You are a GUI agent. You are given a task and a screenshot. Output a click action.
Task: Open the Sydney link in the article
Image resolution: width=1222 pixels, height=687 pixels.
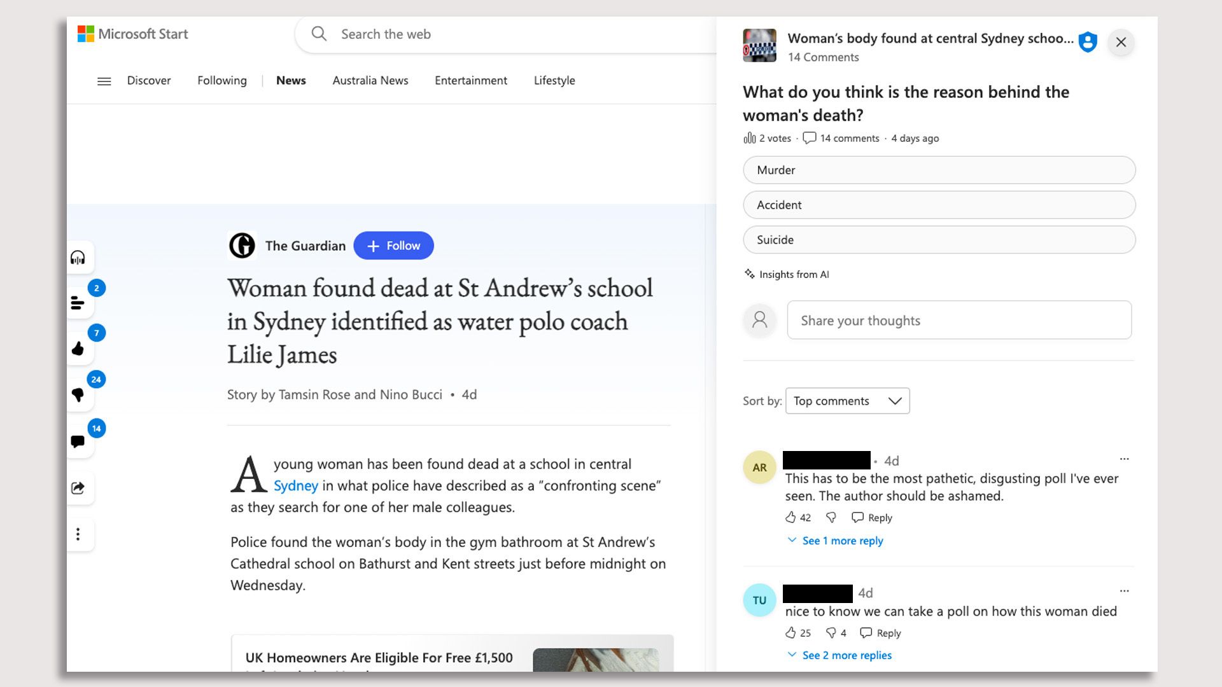(295, 486)
